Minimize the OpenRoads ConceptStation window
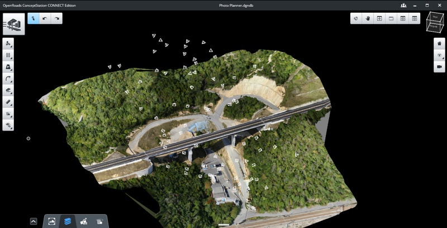Viewport: 447px width, 228px height. pyautogui.click(x=415, y=6)
